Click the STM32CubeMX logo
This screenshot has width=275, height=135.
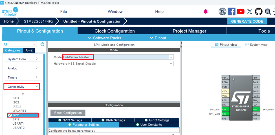tap(10, 12)
